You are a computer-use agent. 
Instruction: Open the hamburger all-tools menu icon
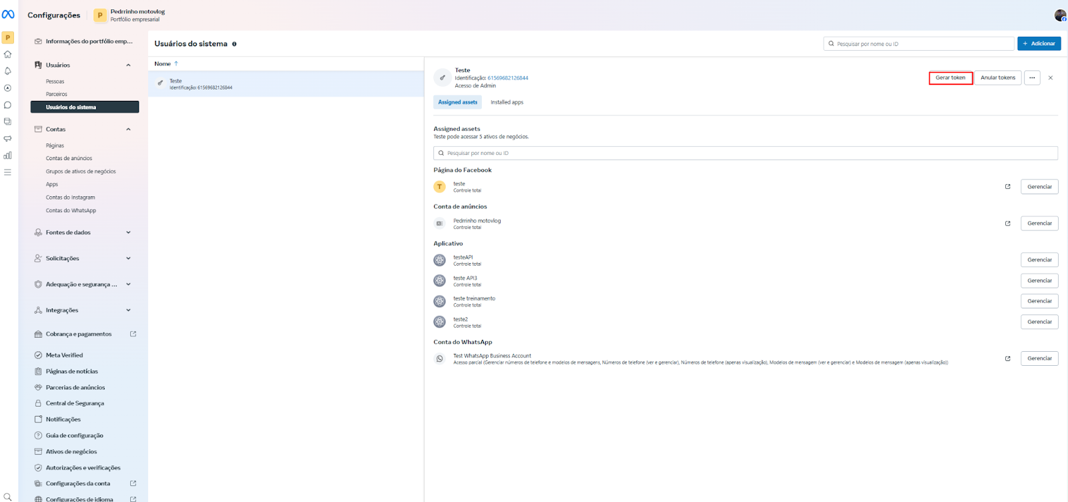7,172
